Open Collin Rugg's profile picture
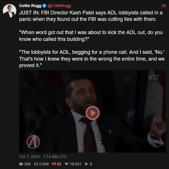 (x=10, y=11)
